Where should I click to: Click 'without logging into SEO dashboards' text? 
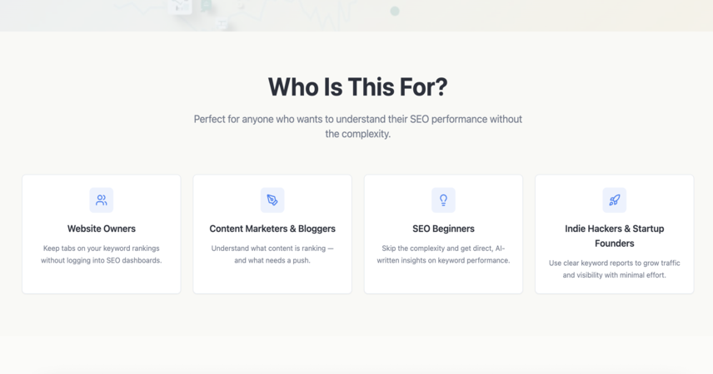click(102, 260)
